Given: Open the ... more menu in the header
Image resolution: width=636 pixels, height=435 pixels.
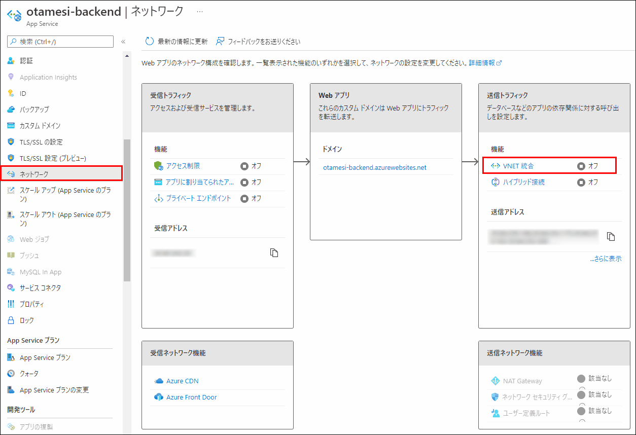Looking at the screenshot, I should 200,12.
